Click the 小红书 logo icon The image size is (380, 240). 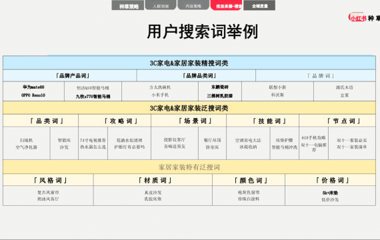pyautogui.click(x=357, y=17)
